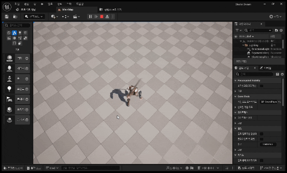287x173 pixels.
Task: Click the outliner search field
Action: 258,30
